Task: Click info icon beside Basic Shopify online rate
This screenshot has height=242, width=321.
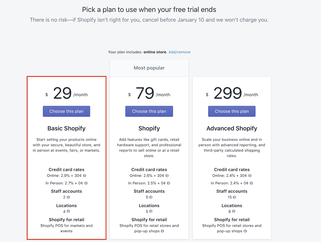Action: [85, 176]
